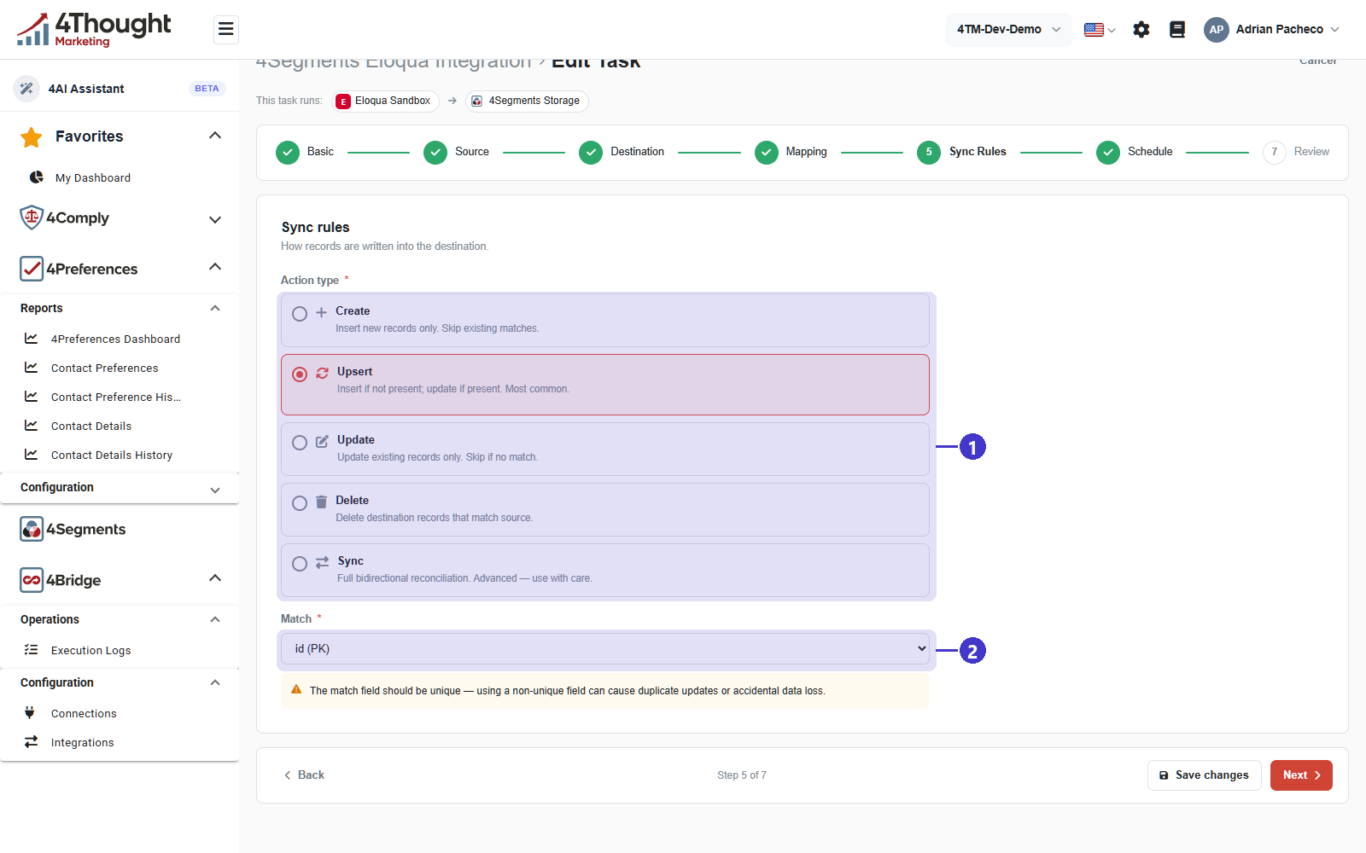The image size is (1366, 853).
Task: Collapse the 4Bridge section
Action: coord(215,578)
